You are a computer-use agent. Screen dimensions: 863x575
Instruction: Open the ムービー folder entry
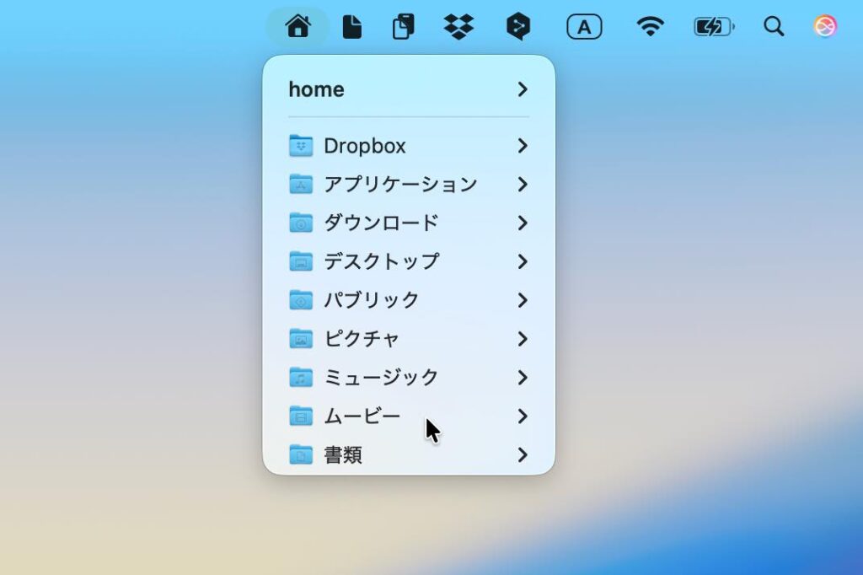click(x=362, y=416)
